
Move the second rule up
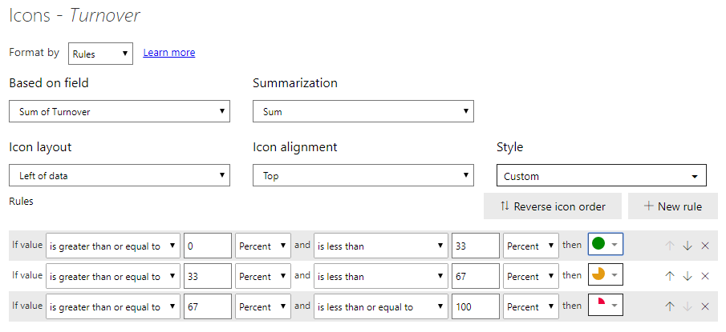[670, 276]
